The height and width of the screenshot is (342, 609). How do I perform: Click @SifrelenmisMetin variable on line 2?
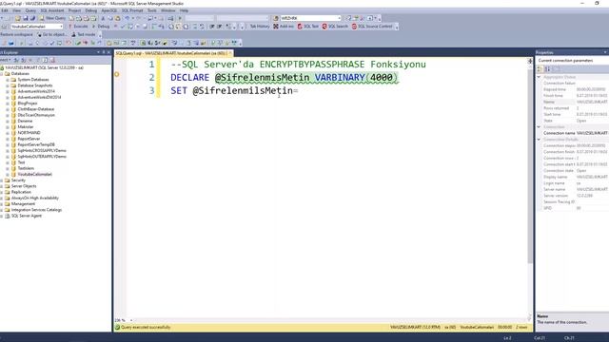click(263, 78)
